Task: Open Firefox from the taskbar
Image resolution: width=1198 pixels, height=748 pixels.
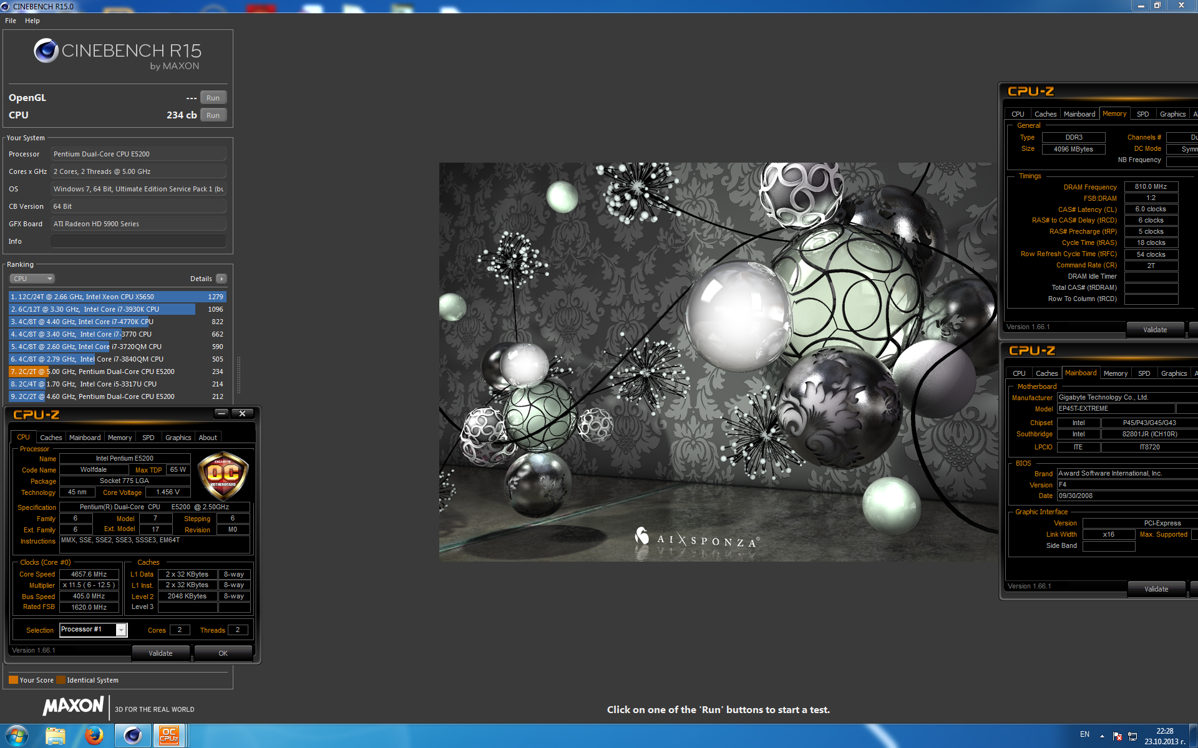Action: pyautogui.click(x=94, y=736)
